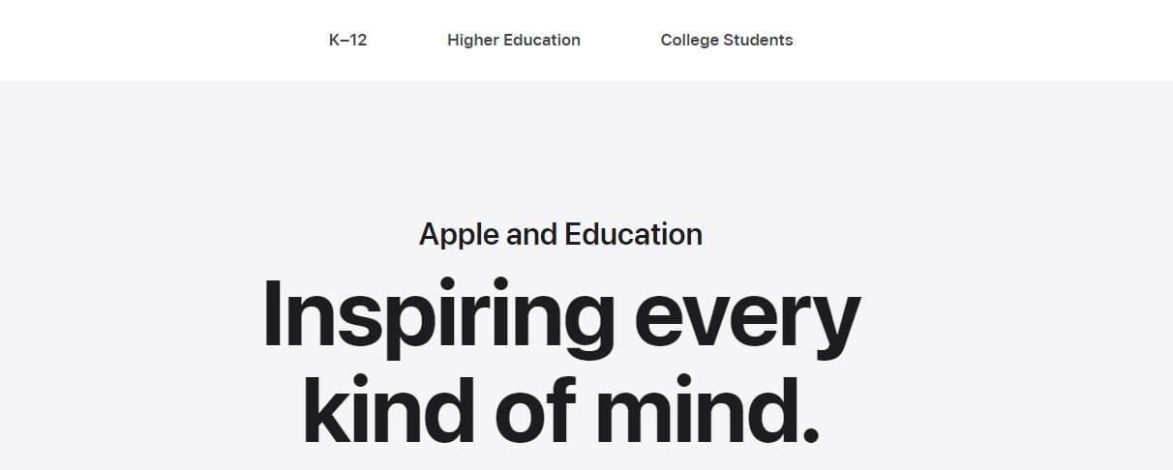Click the "Apple and Education" subtitle
This screenshot has height=470, width=1173.
pyautogui.click(x=560, y=234)
